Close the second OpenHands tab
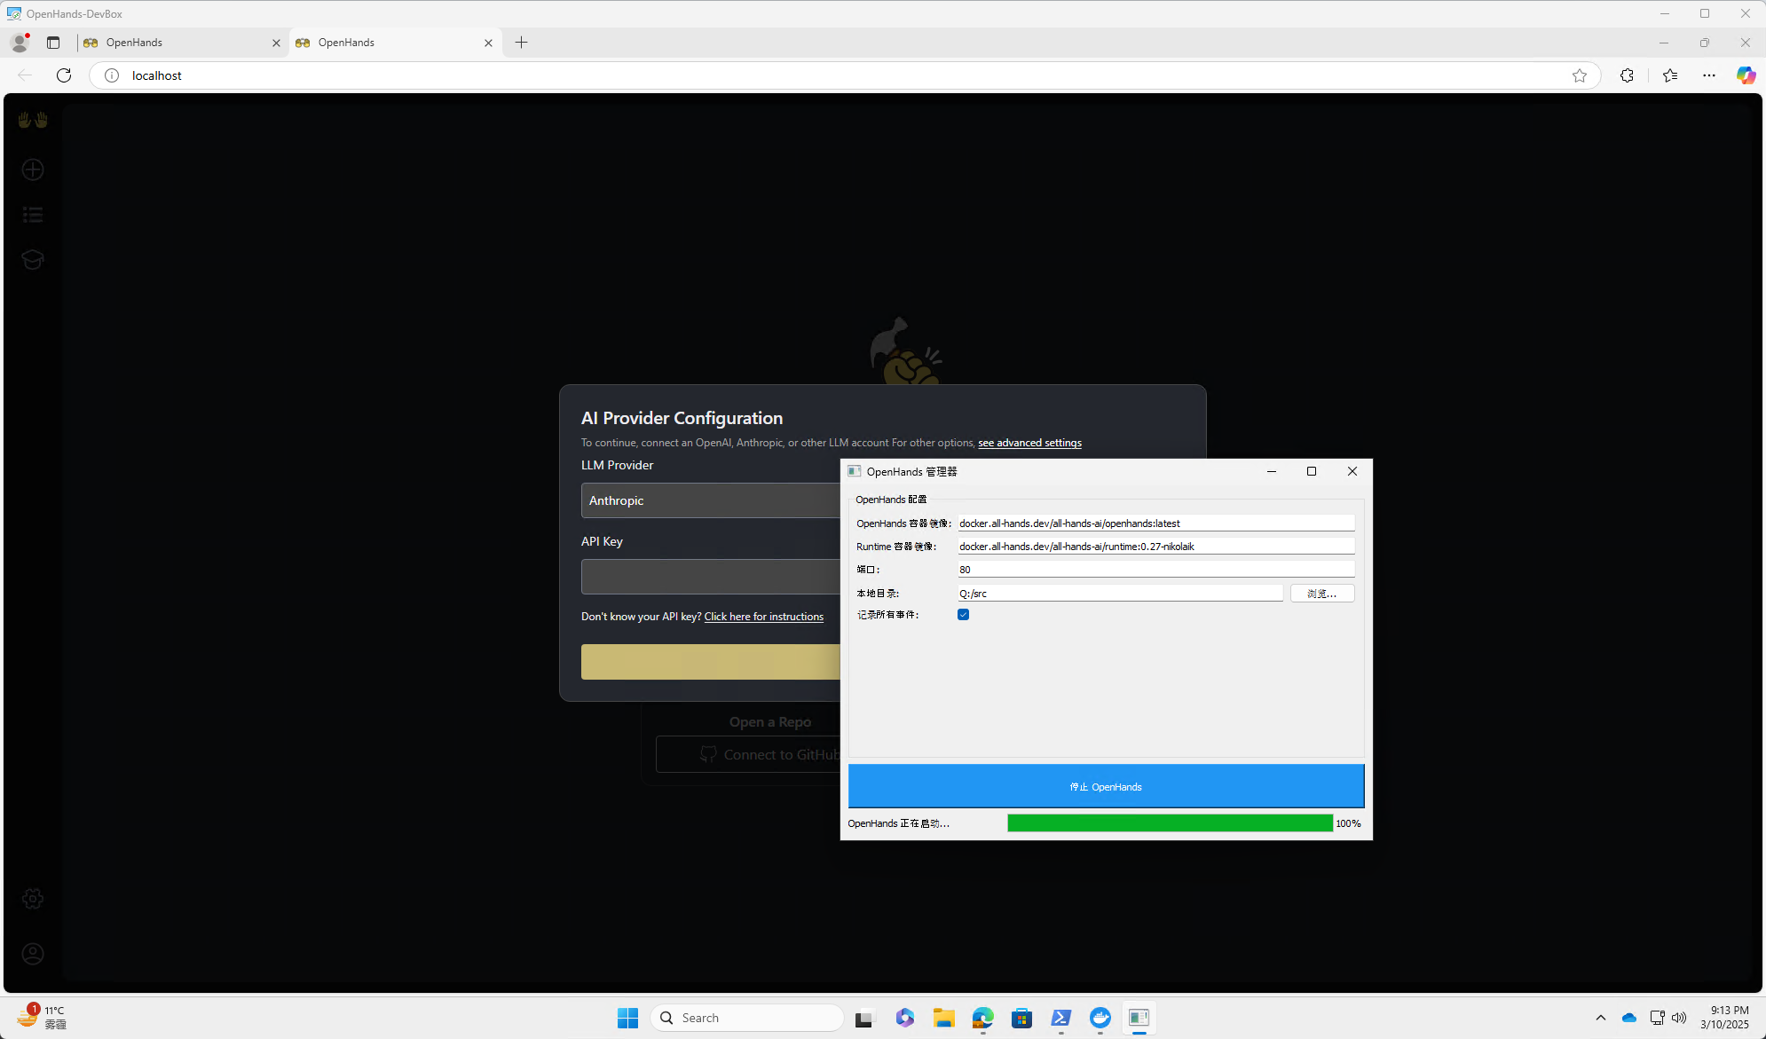This screenshot has width=1766, height=1039. [x=488, y=43]
